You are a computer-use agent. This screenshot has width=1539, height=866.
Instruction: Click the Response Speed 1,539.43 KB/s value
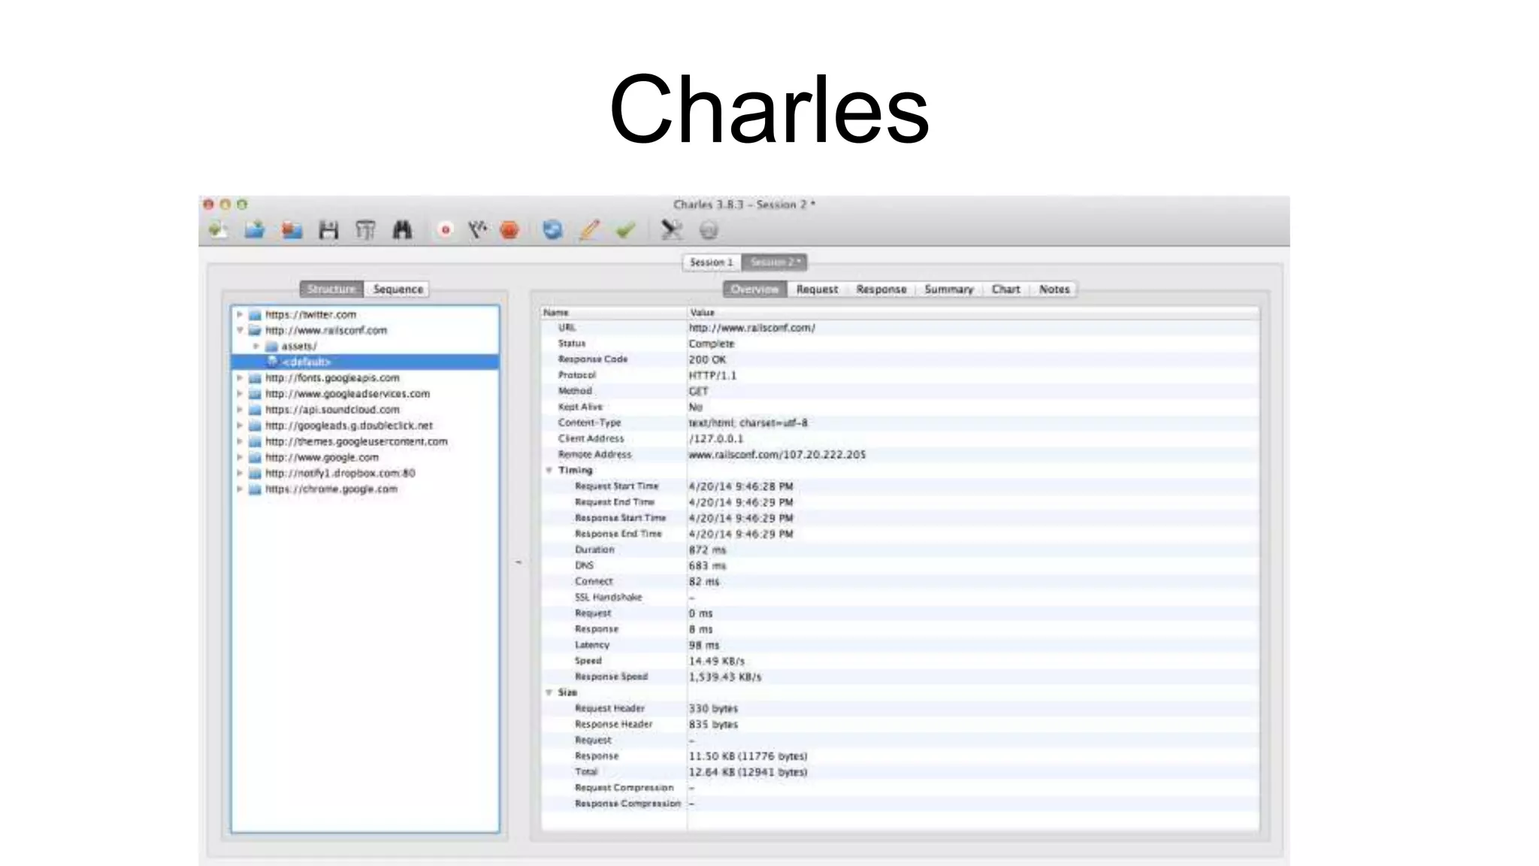tap(725, 677)
